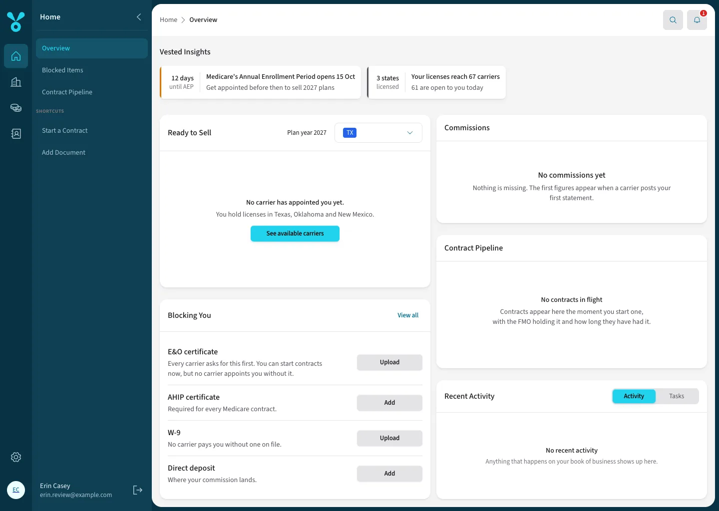Screen dimensions: 719x511
Task: Switch to the Tasks tab
Action: coord(677,396)
